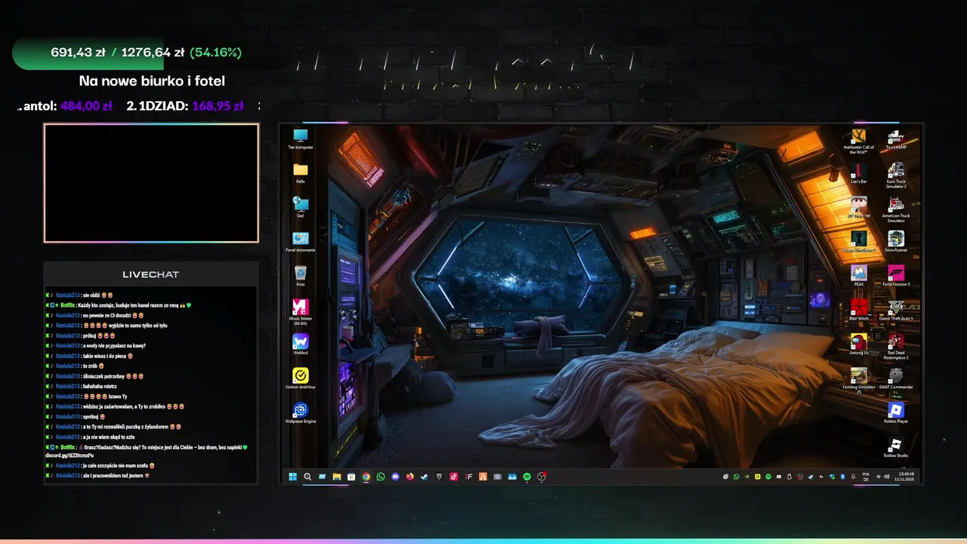Launch the Roblox Player shortcut
The width and height of the screenshot is (967, 544).
(896, 413)
